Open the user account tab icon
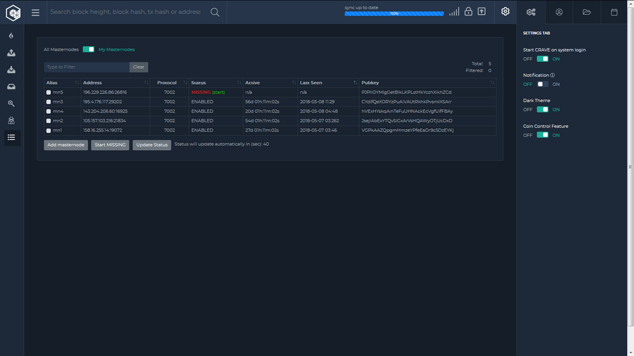Image resolution: width=634 pixels, height=356 pixels. (559, 12)
